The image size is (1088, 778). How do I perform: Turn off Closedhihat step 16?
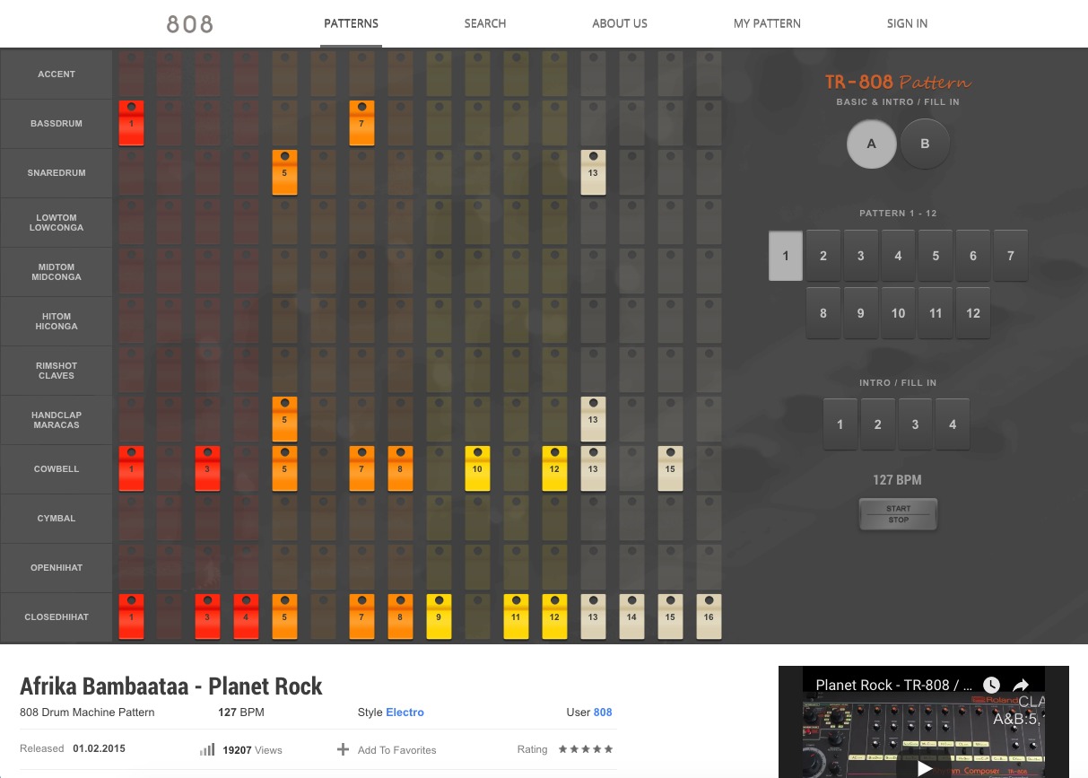709,616
